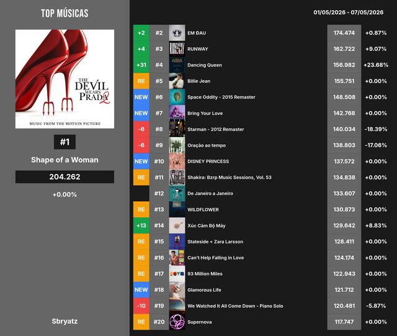Click the +31 green badge for Dancing Queen
The width and height of the screenshot is (397, 336).
pos(141,65)
